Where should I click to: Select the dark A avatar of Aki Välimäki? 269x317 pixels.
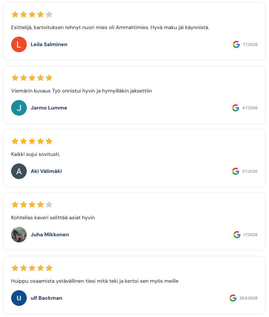19,171
